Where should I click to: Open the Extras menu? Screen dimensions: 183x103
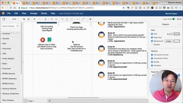pyautogui.click(x=44, y=13)
